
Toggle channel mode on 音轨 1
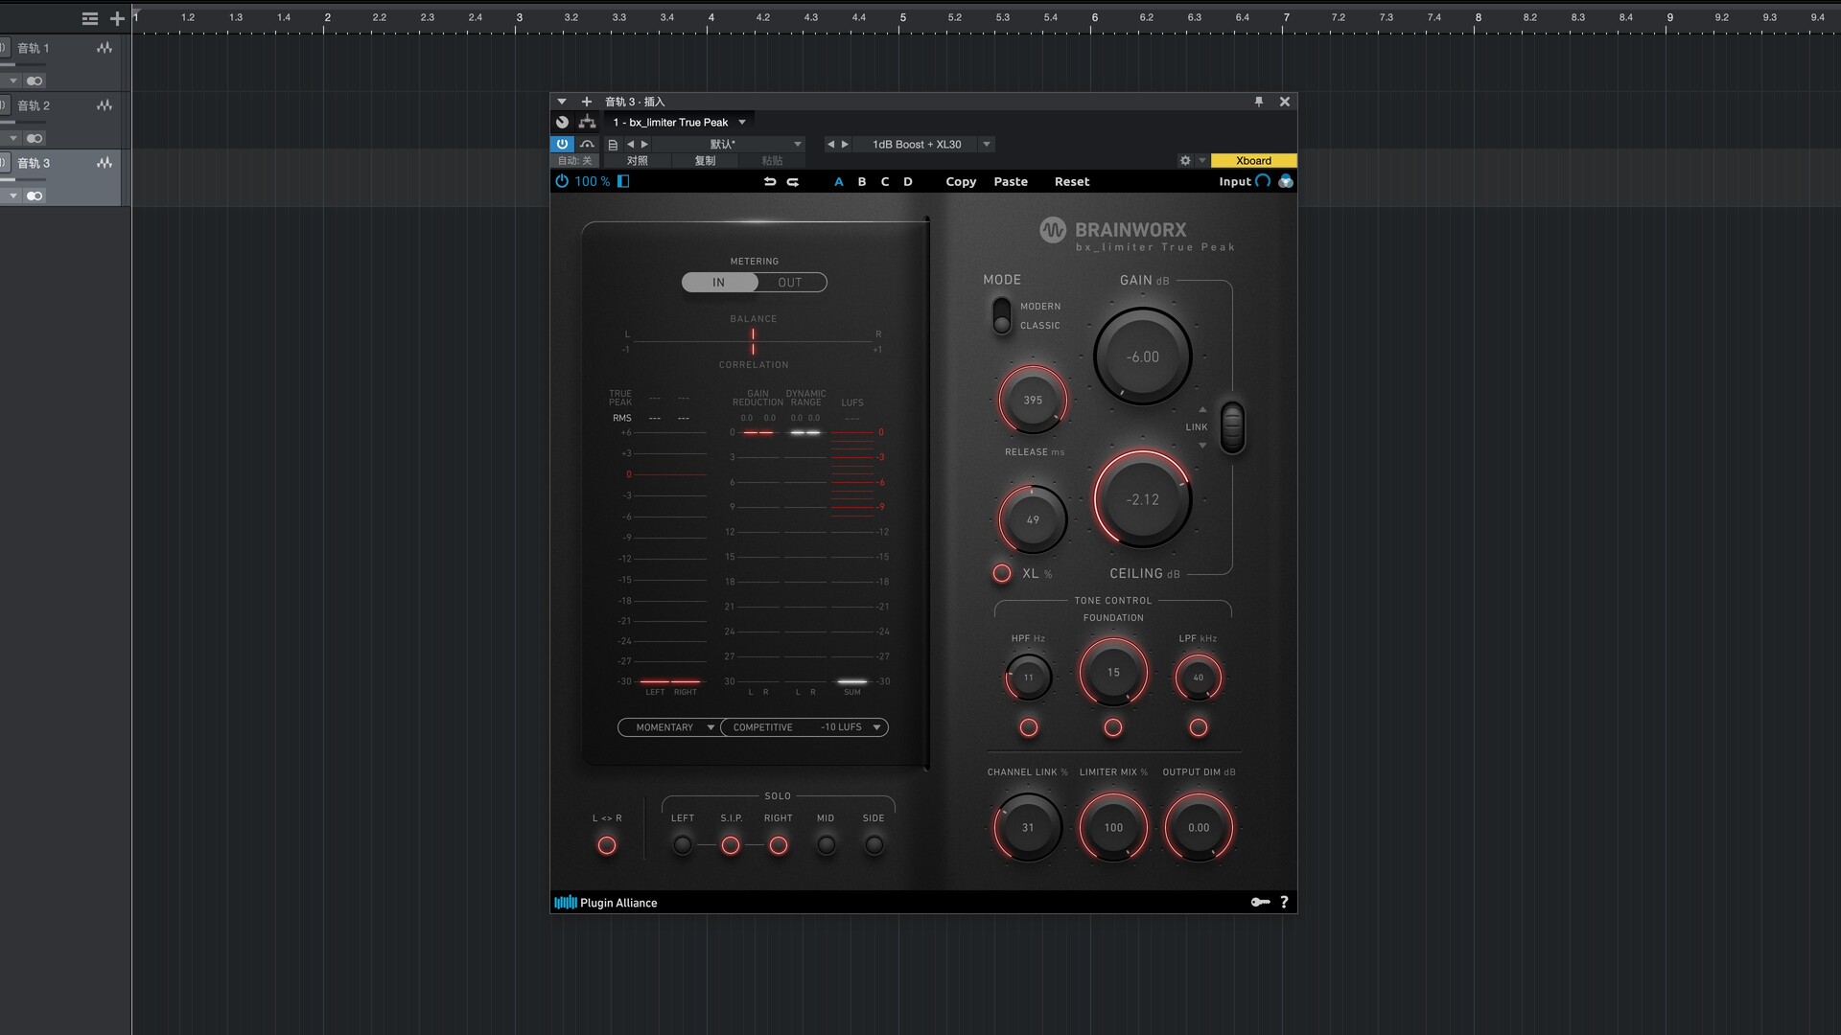(35, 81)
